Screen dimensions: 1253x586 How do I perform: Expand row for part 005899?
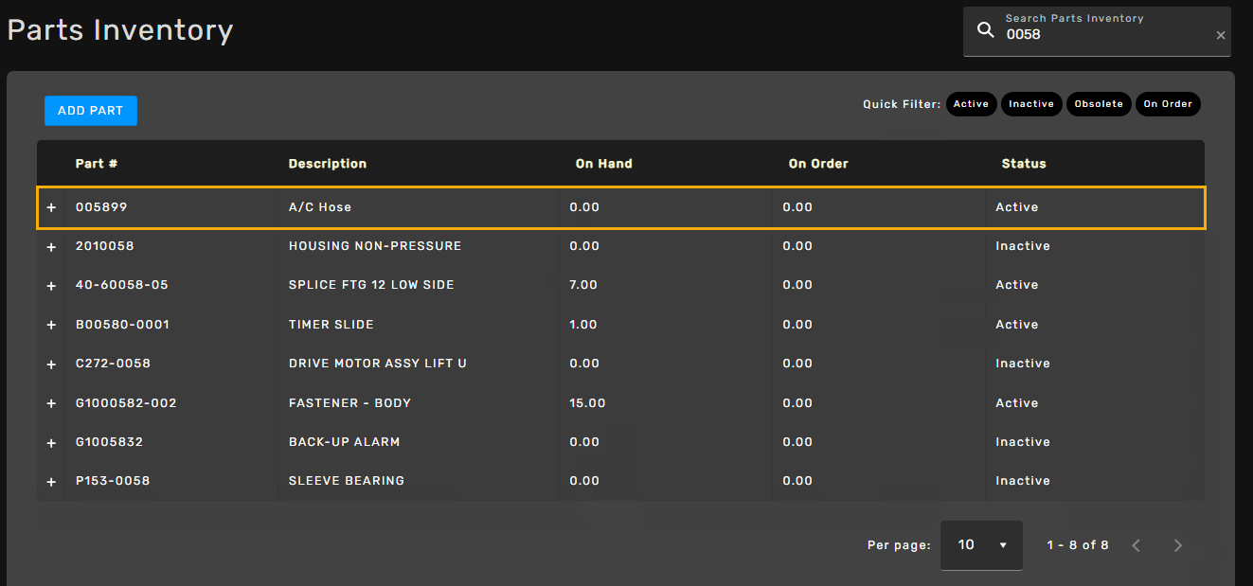click(51, 207)
